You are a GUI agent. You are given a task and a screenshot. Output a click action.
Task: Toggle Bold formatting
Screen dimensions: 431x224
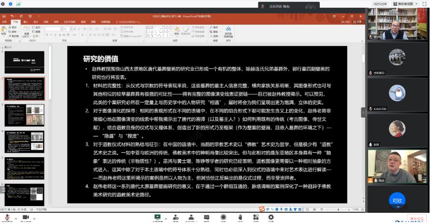(x=47, y=35)
